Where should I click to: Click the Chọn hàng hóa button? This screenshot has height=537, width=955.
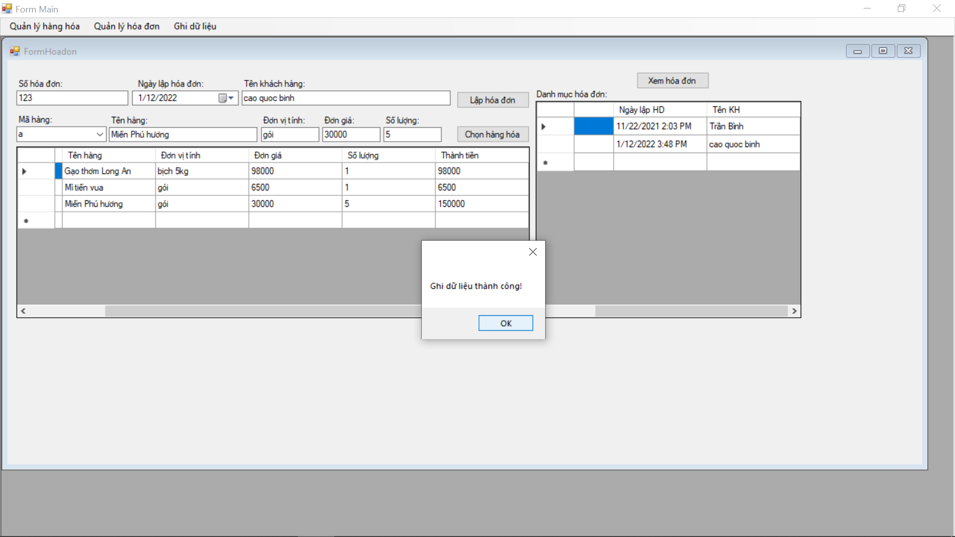coord(492,134)
